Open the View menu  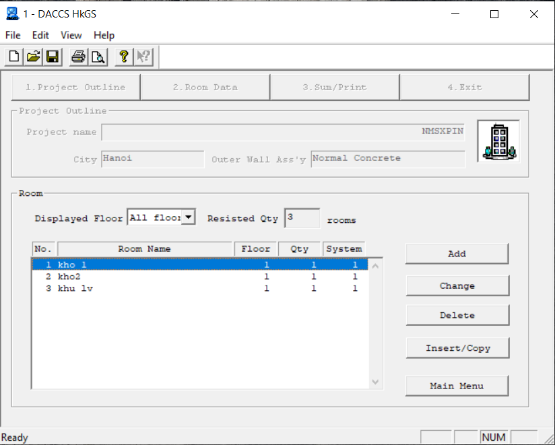[x=71, y=35]
